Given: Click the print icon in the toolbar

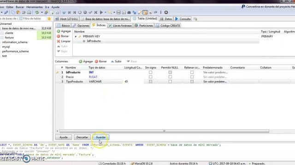Looking at the screenshot, I should click(x=29, y=12).
